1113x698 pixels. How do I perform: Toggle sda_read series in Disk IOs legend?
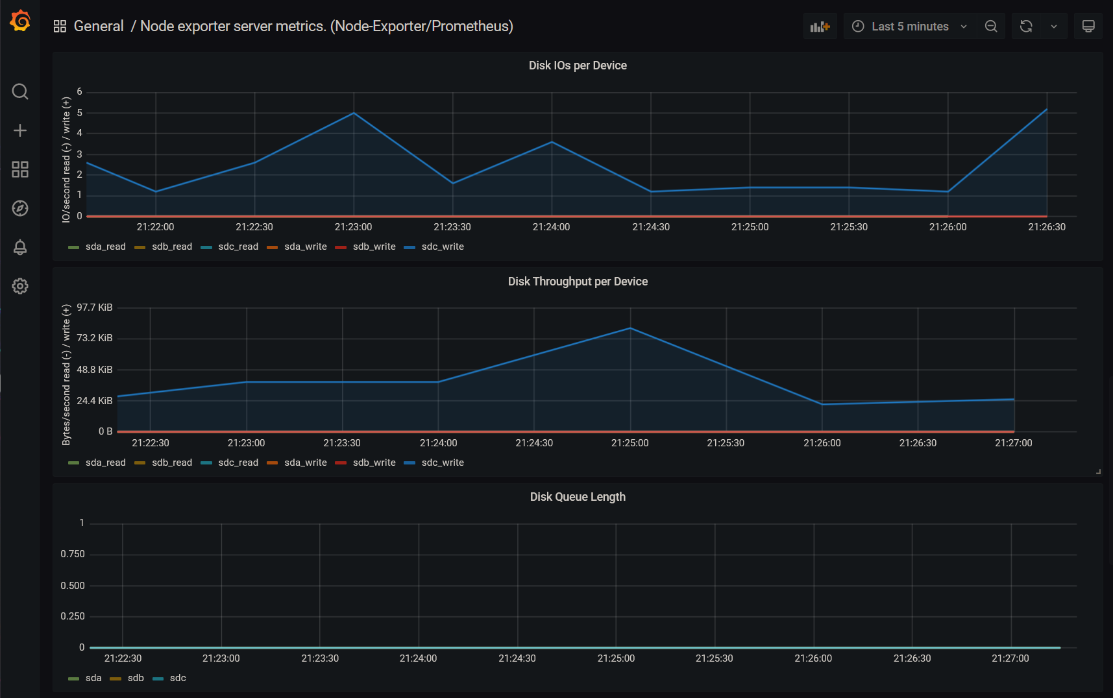(106, 247)
